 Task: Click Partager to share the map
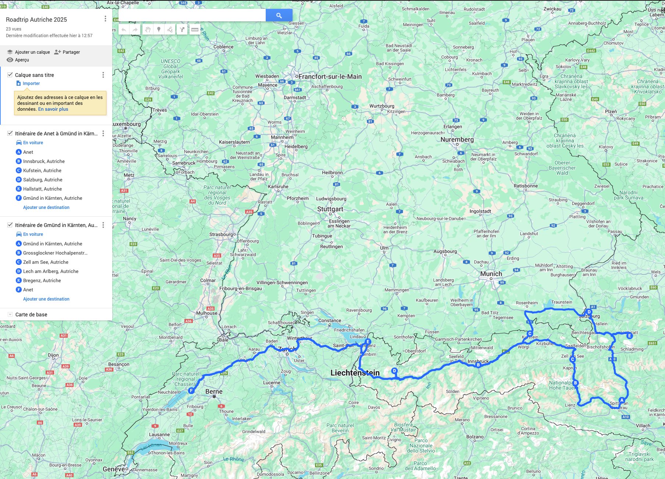coord(67,52)
